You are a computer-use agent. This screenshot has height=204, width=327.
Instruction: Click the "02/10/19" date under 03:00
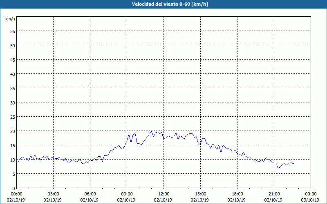click(x=54, y=200)
